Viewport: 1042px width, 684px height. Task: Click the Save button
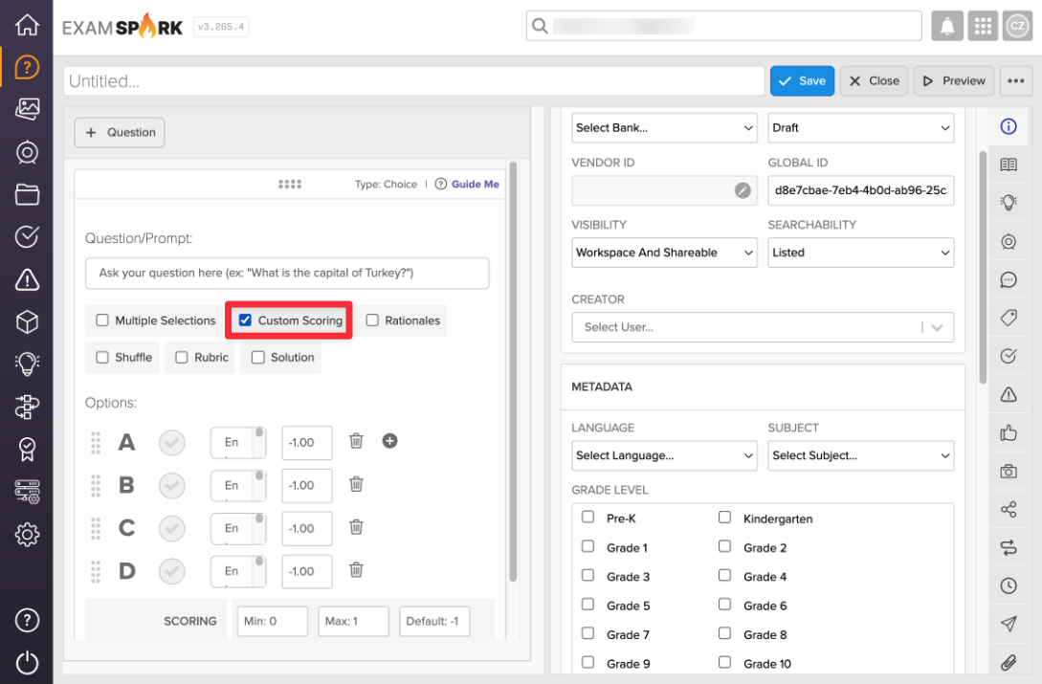tap(802, 81)
